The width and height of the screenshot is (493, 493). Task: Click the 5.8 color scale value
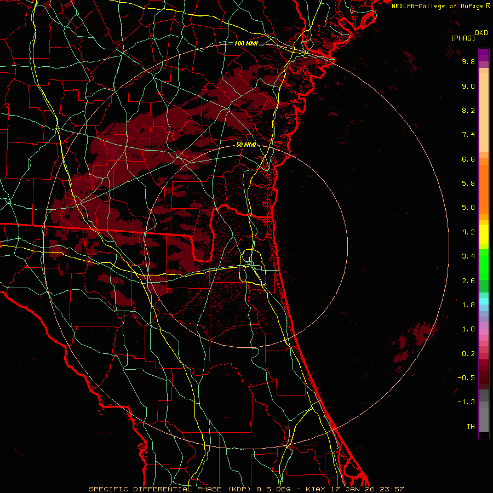468,184
